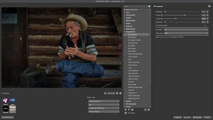Image resolution: width=213 pixels, height=120 pixels.
Task: Select the Blur [linear] filter
Action: pyautogui.click(x=132, y=48)
